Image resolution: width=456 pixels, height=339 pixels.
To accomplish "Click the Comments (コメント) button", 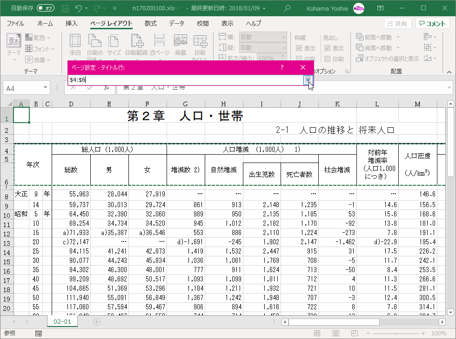I will (433, 24).
